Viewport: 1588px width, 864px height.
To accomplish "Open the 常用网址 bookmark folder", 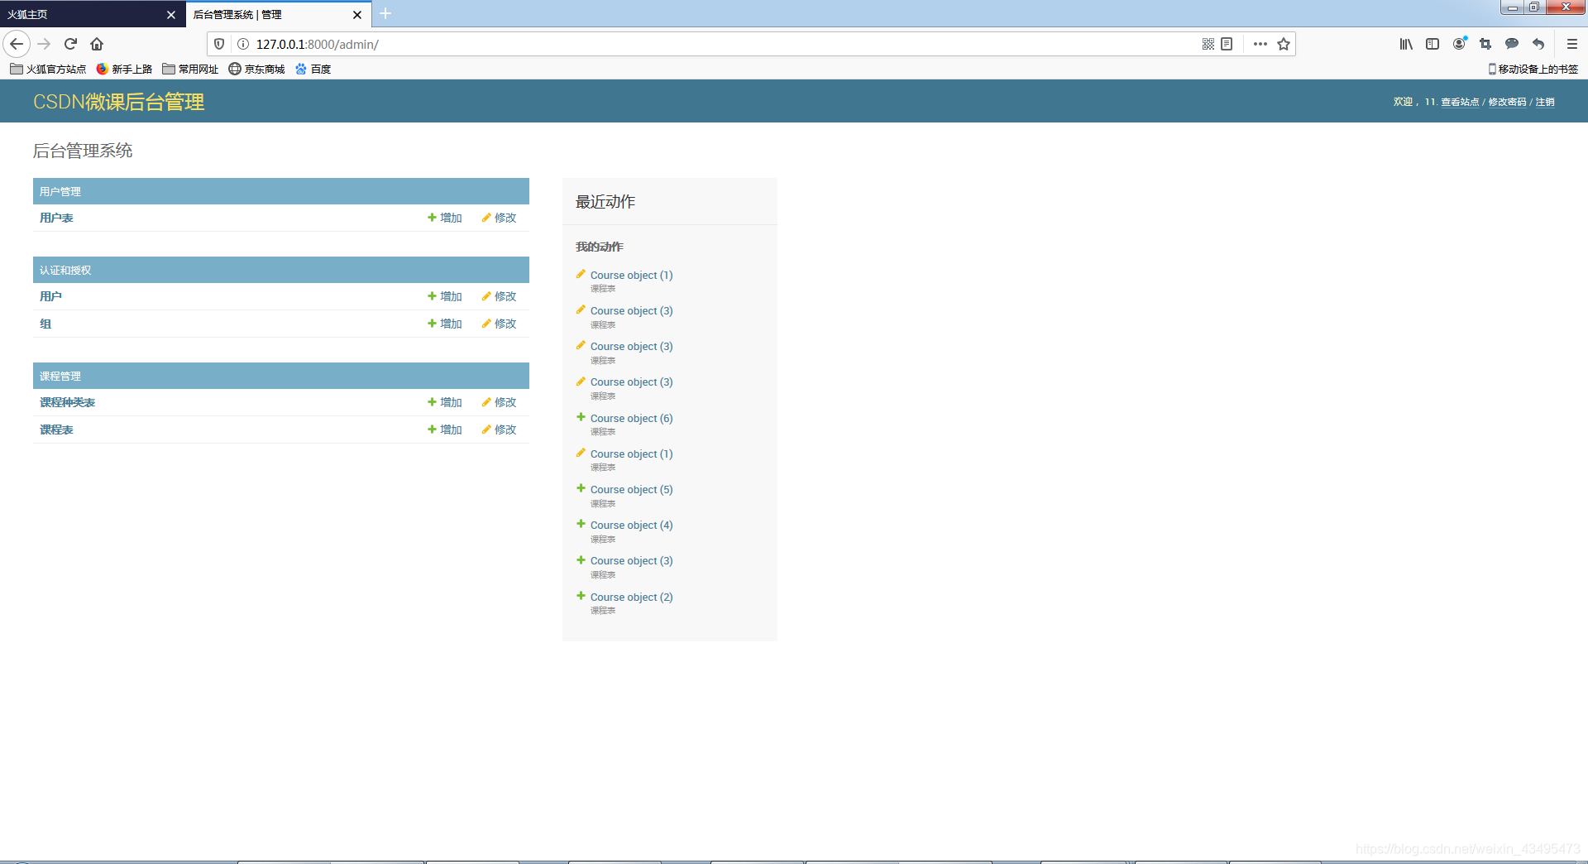I will 190,69.
